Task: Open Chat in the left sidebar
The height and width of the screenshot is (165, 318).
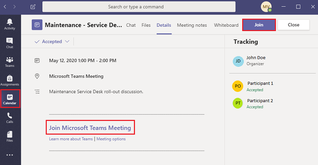Action: [x=10, y=42]
